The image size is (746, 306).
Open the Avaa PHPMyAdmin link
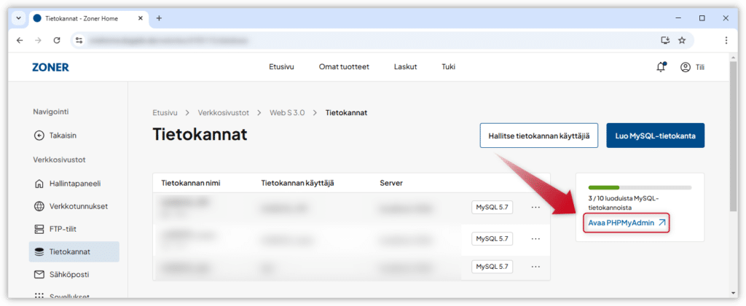627,223
